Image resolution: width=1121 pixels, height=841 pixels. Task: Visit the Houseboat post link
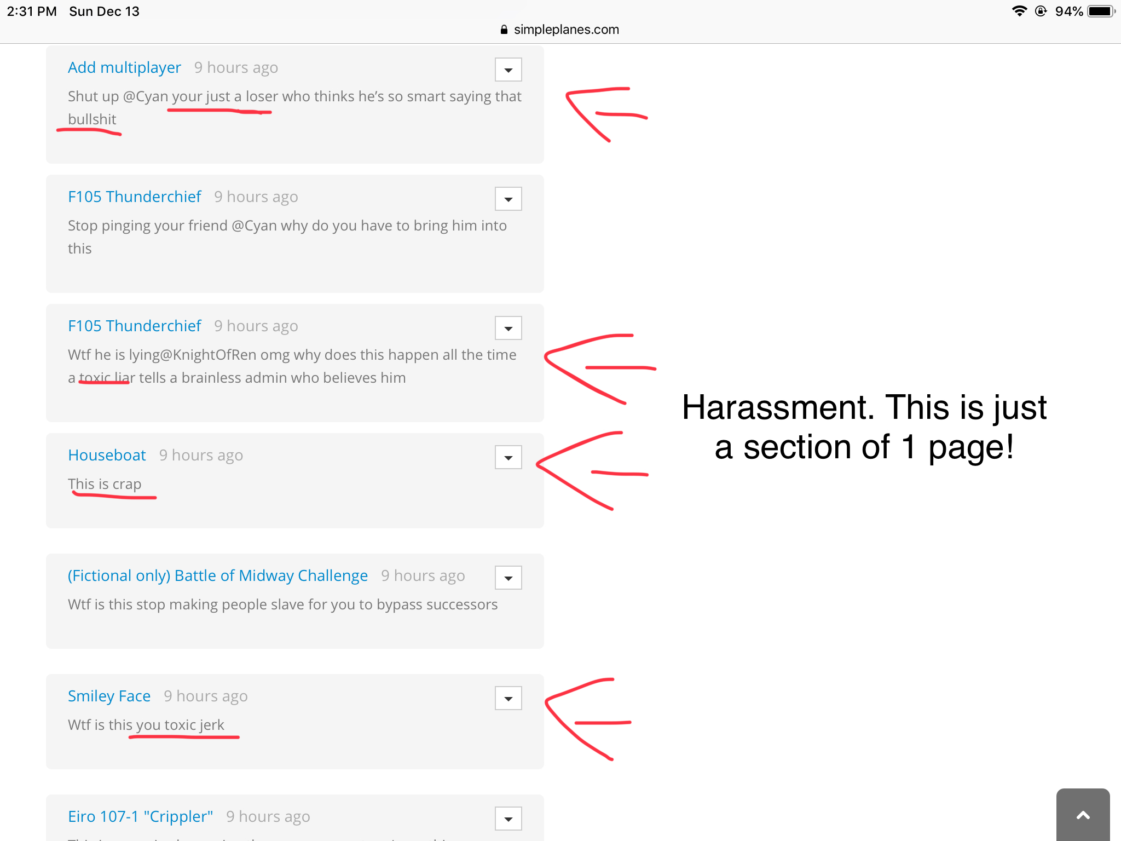107,455
